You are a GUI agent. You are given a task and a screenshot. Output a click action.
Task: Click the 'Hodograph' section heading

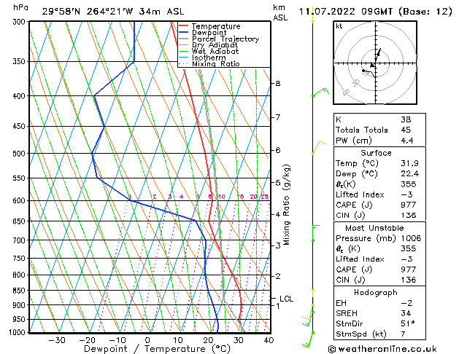coord(376,293)
